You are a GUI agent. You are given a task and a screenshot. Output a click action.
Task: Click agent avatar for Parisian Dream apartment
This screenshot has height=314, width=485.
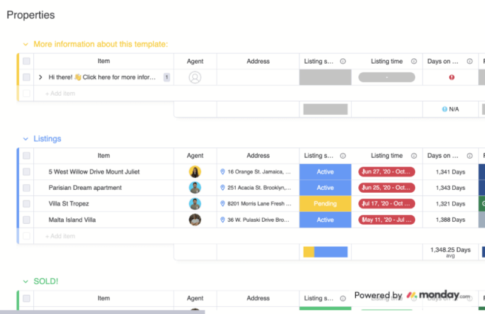pos(195,187)
